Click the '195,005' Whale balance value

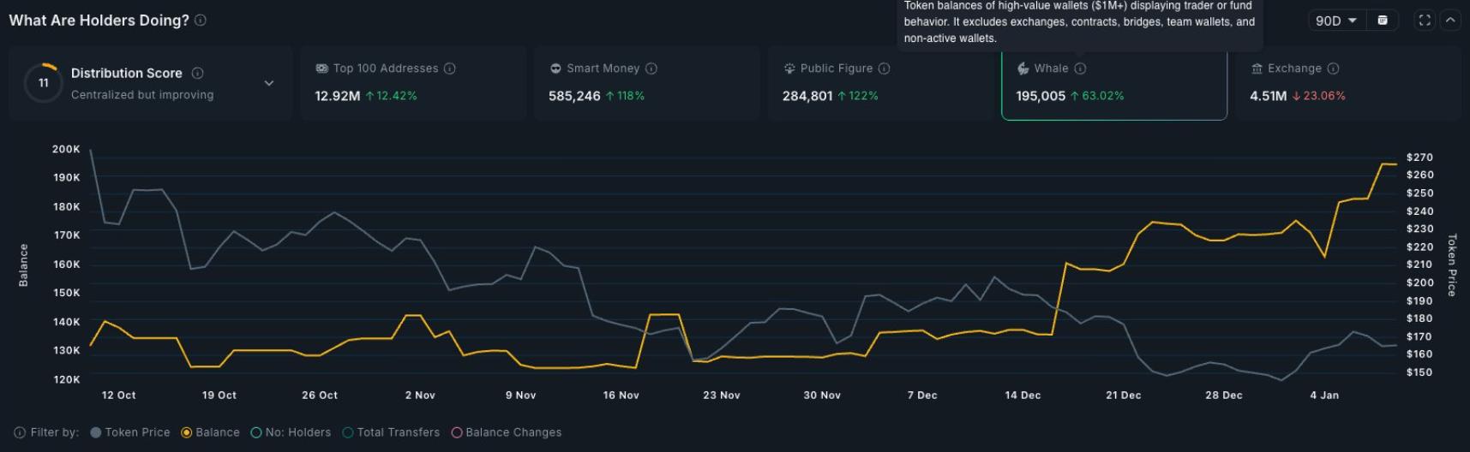1041,96
